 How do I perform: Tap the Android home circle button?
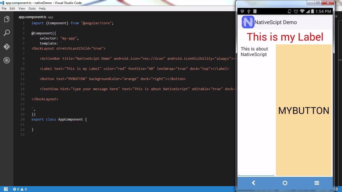point(285,183)
